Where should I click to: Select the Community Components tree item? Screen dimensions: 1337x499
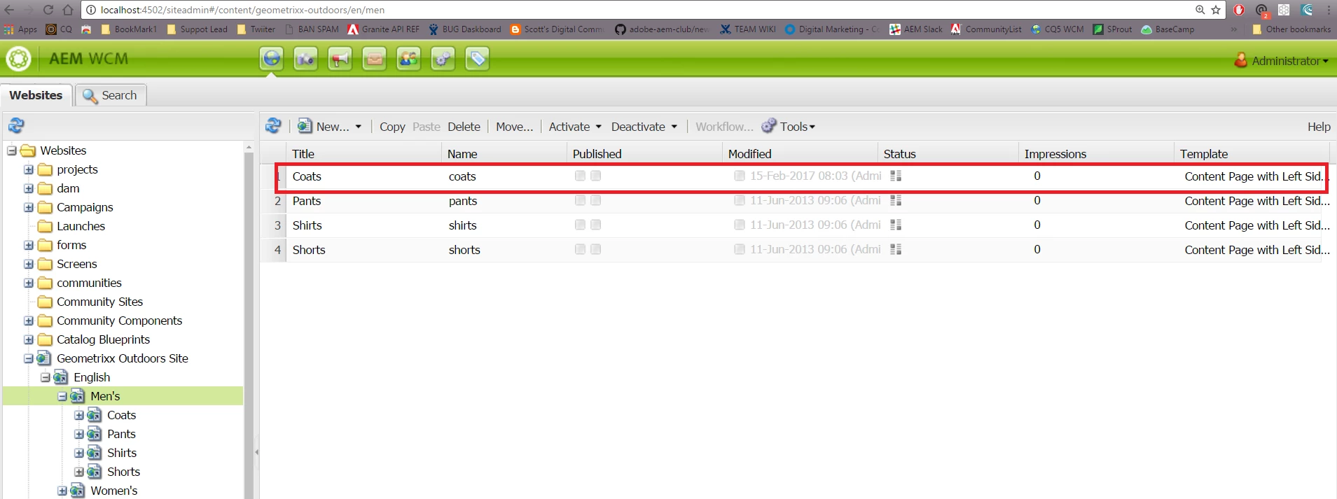pos(119,321)
